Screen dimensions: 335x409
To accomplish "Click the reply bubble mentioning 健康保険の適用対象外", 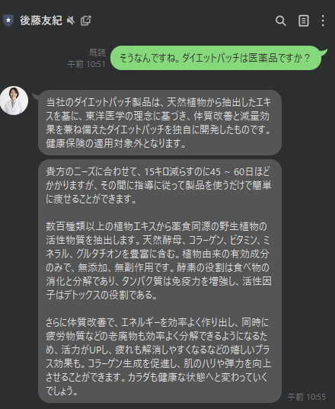I will pyautogui.click(x=160, y=123).
